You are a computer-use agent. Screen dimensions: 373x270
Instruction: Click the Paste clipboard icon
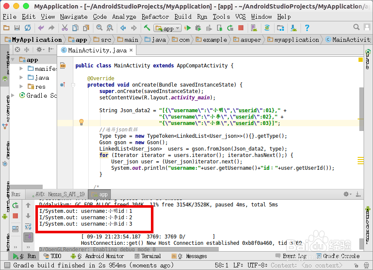click(x=86, y=28)
